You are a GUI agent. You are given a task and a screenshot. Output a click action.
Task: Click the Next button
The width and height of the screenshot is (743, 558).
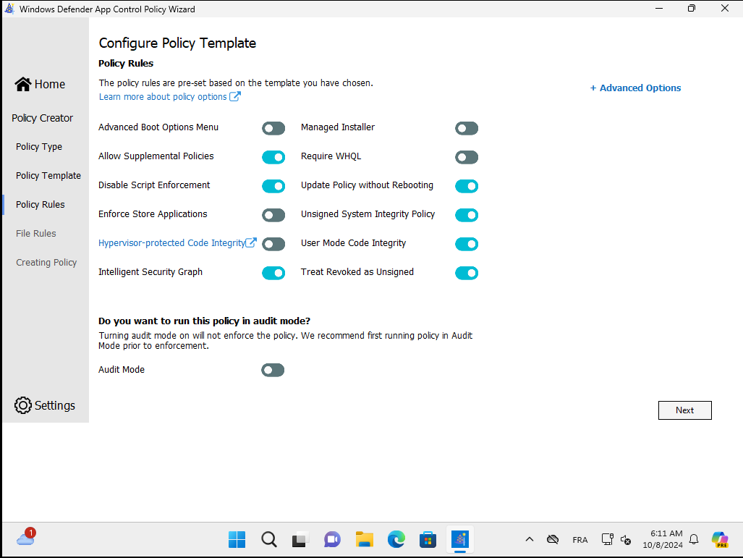click(684, 410)
